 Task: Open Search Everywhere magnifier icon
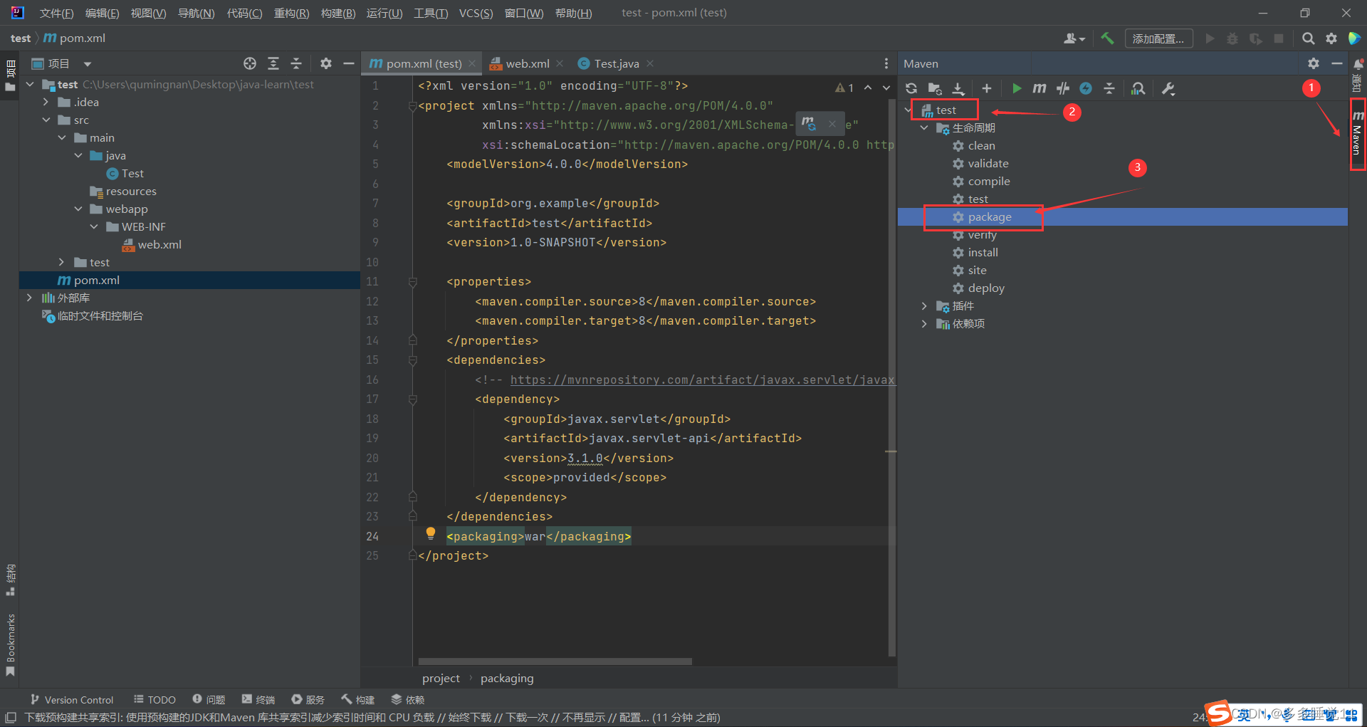[1308, 38]
